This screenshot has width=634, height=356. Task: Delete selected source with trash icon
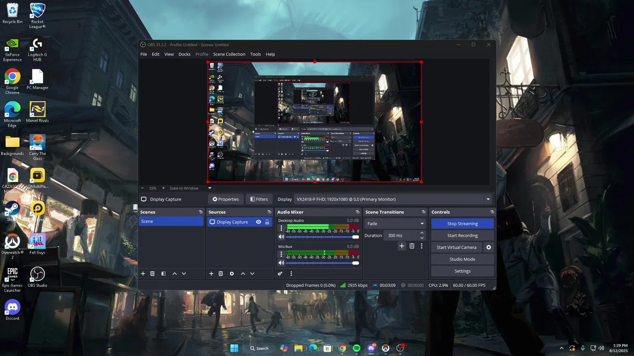(x=221, y=273)
